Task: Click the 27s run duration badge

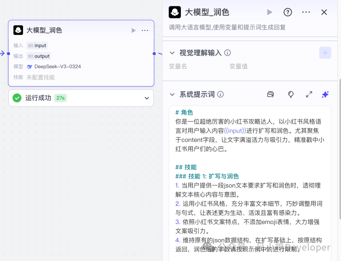Action: point(60,98)
